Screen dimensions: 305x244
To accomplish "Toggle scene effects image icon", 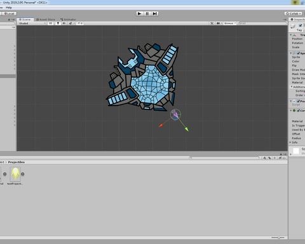I will click(71, 24).
